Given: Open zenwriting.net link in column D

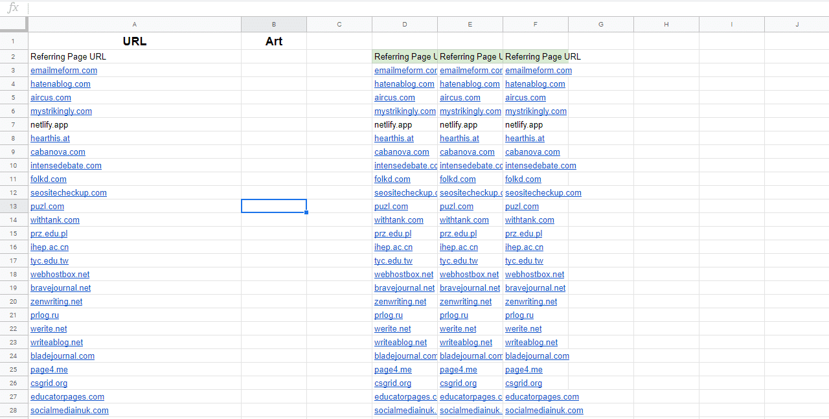Looking at the screenshot, I should (400, 301).
